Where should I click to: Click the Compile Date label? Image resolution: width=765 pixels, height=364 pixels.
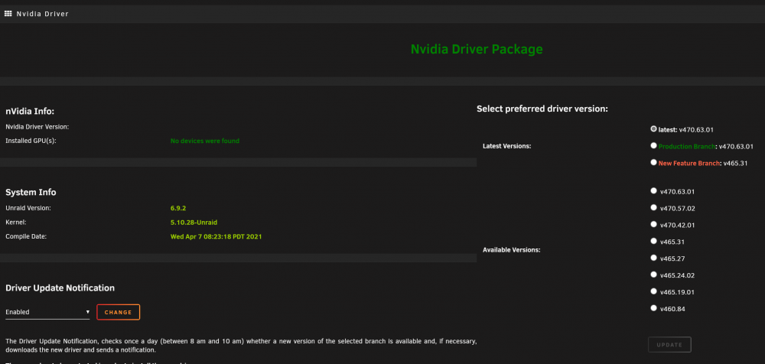pyautogui.click(x=26, y=236)
